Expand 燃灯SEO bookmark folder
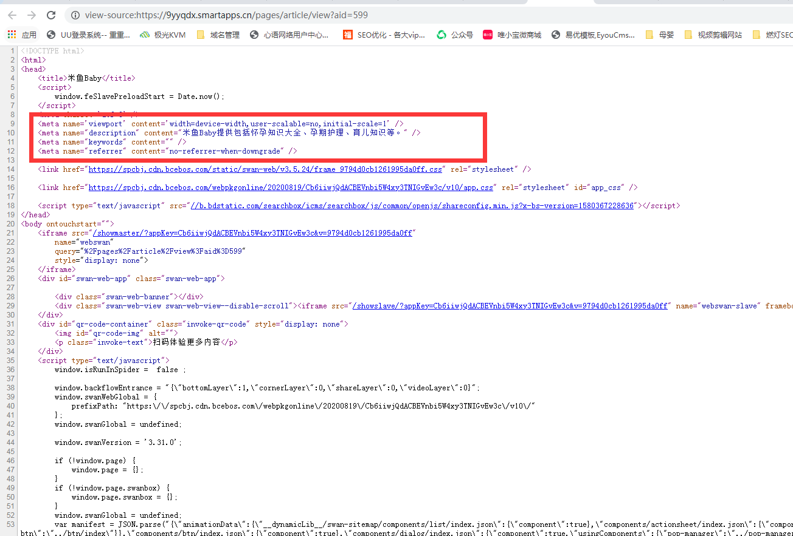Screen dimensions: 793x536 (x=772, y=35)
